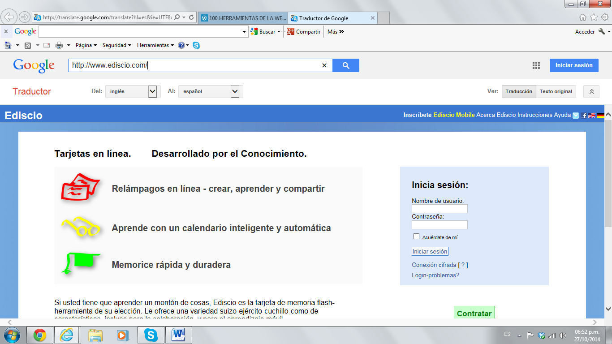The height and width of the screenshot is (344, 612).
Task: Click the blue search magnifier button
Action: pyautogui.click(x=345, y=65)
